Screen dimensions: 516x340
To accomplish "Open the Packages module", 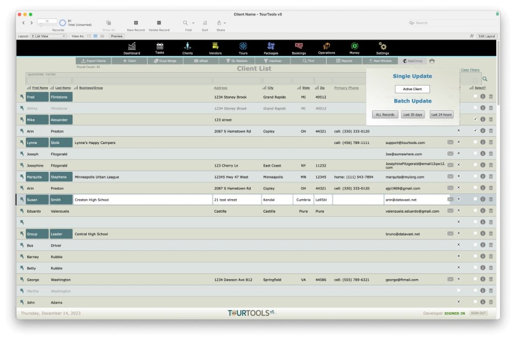I will point(271,48).
